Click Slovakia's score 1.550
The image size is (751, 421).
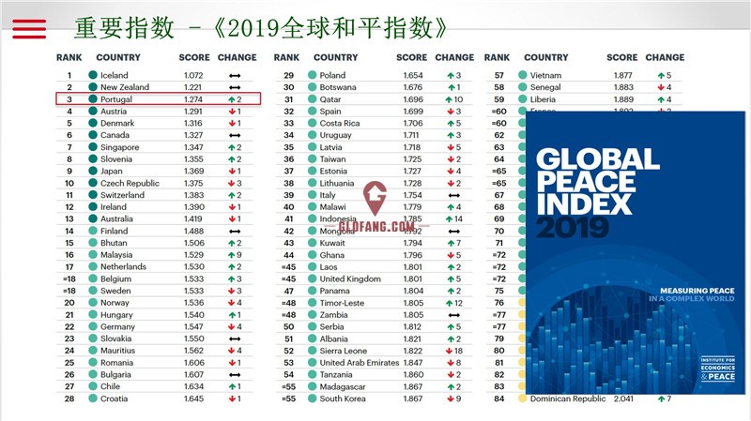[x=194, y=338]
